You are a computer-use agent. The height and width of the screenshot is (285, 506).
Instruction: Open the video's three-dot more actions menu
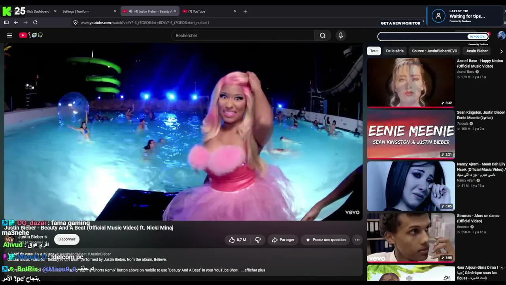[x=357, y=240]
